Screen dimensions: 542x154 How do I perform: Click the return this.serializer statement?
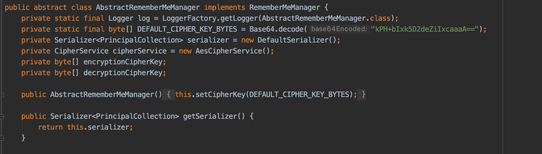[x=86, y=127]
